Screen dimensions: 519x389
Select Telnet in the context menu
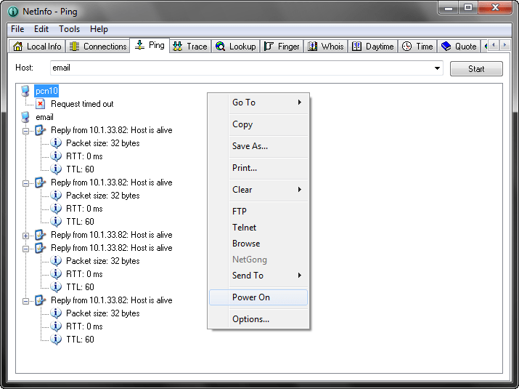point(258,228)
